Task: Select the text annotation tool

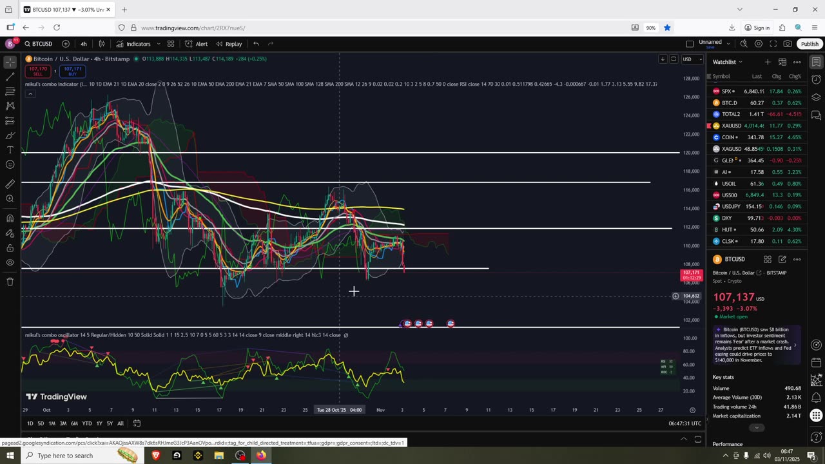Action: (10, 150)
